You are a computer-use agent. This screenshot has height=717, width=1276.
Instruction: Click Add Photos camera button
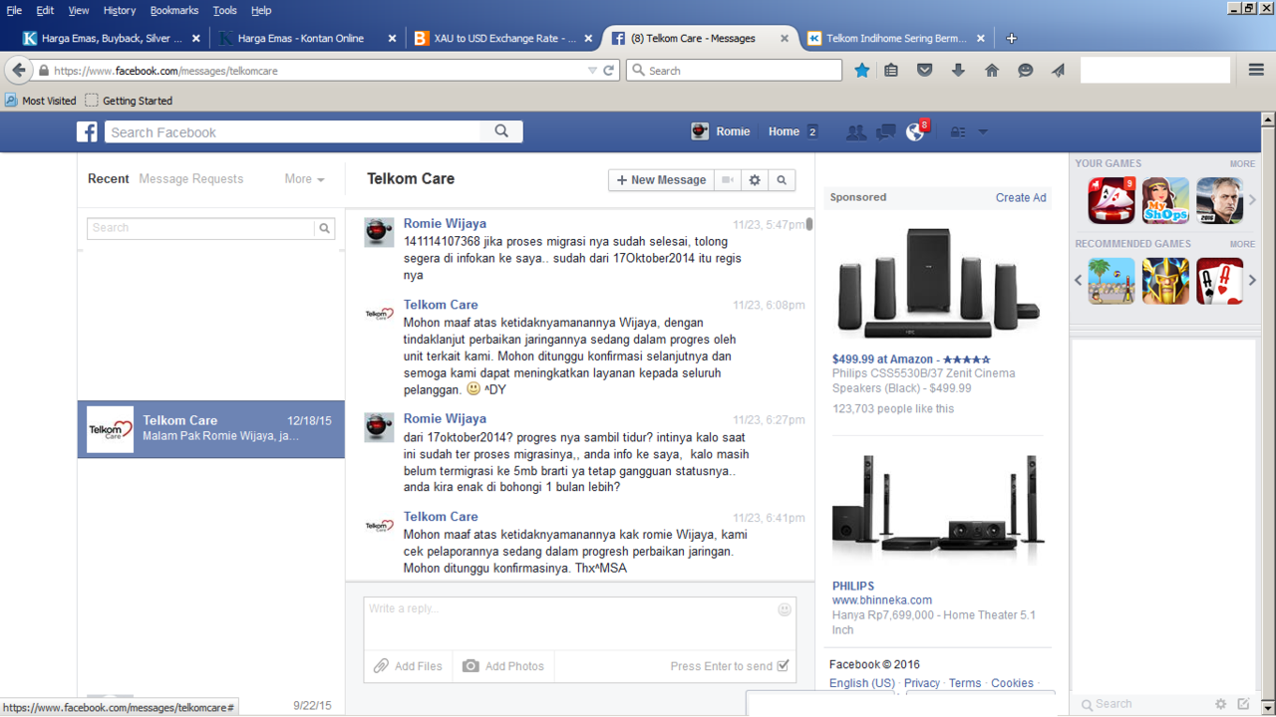503,666
